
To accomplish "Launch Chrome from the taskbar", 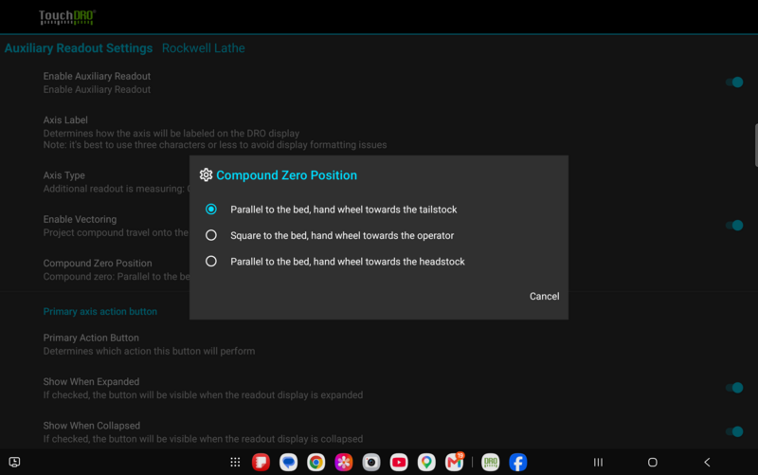I will tap(316, 463).
